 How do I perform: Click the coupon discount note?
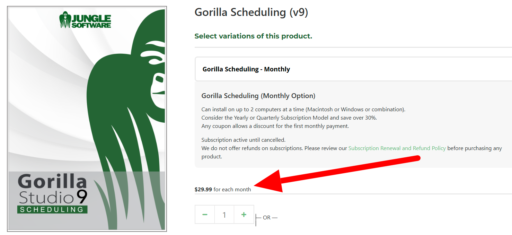click(275, 126)
